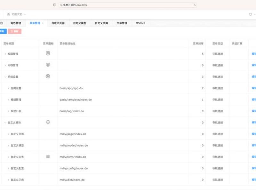Select the mdiy/page/index.do link address
Image resolution: width=256 pixels, height=192 pixels.
[73, 134]
